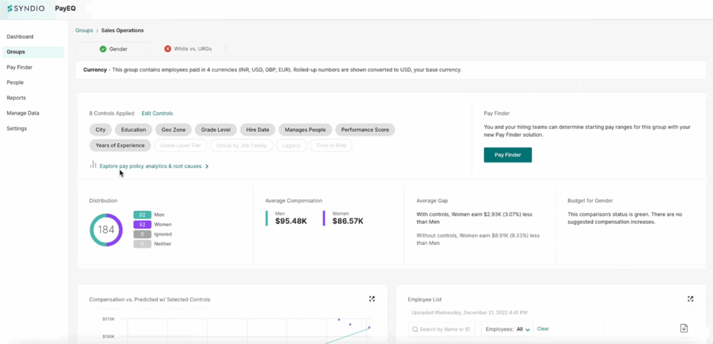Click the teal Pay Finder button
The width and height of the screenshot is (713, 344).
[508, 155]
